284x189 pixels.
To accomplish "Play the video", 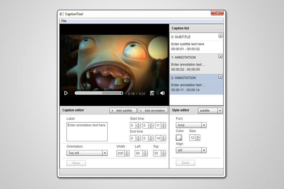I will pyautogui.click(x=66, y=93).
